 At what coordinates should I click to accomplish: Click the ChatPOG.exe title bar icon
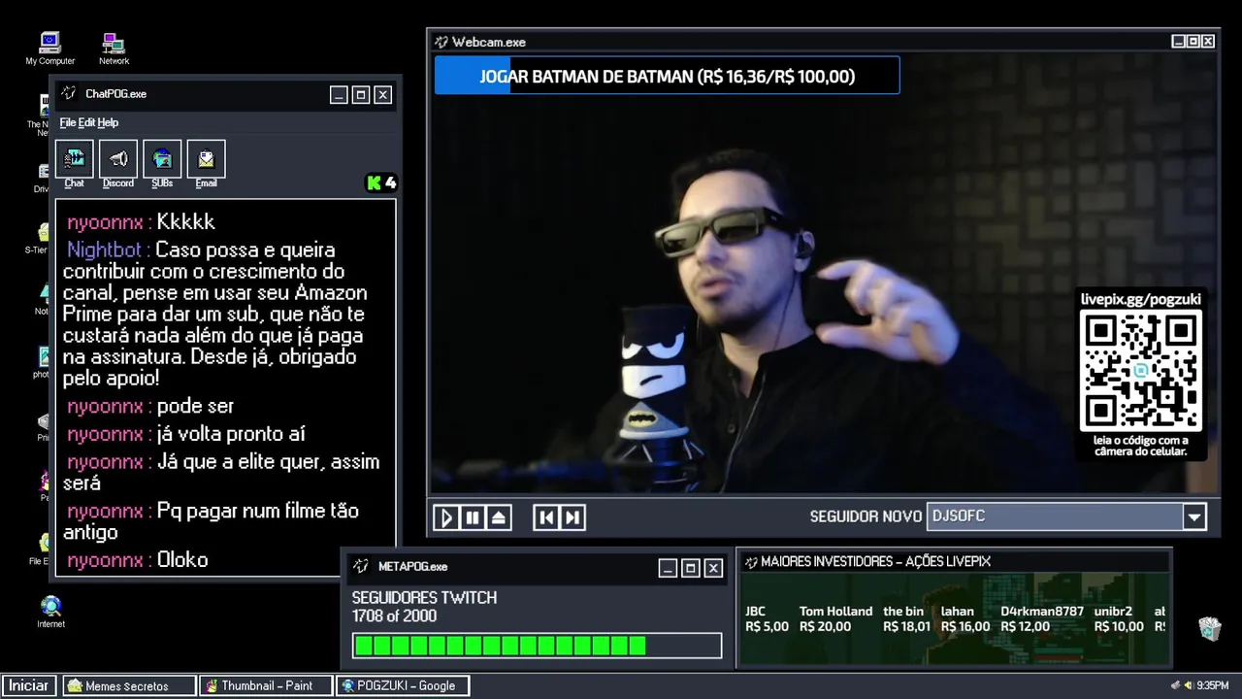pos(69,94)
